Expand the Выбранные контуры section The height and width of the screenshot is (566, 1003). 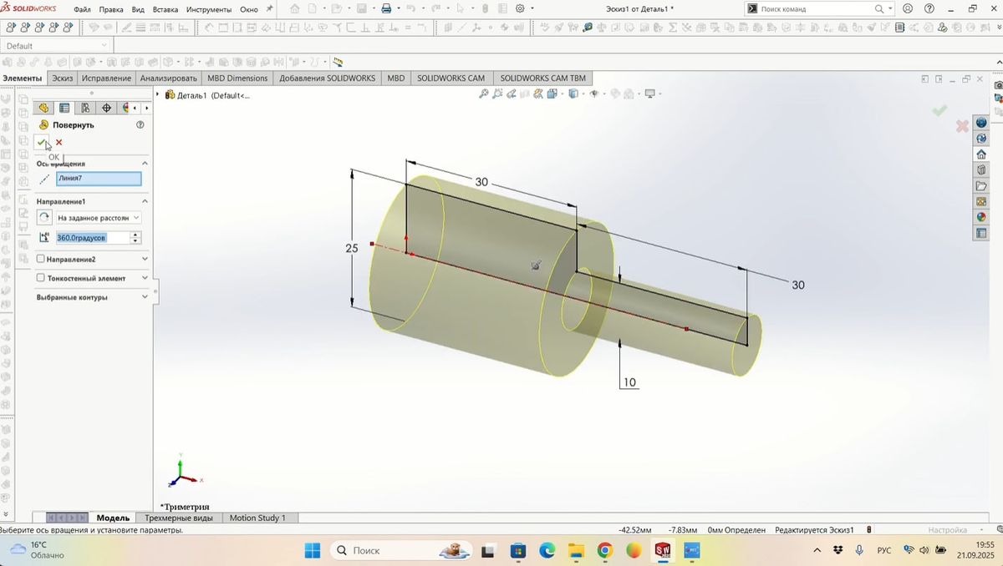[145, 297]
